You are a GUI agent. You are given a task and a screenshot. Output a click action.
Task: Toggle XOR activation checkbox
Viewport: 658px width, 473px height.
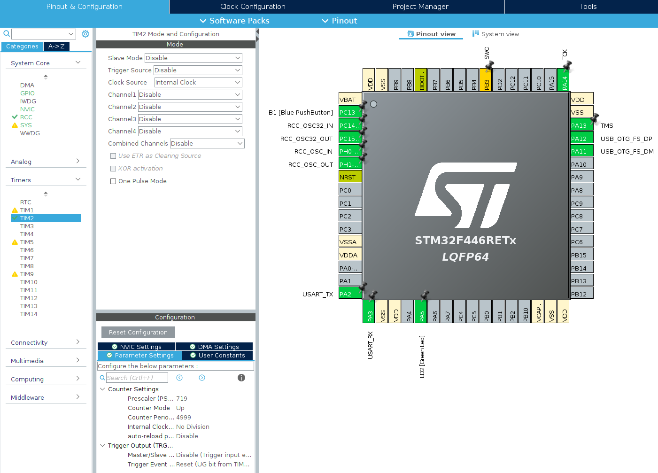pos(113,169)
